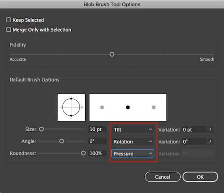The height and width of the screenshot is (193, 224).
Task: Click the Size slider knob
Action: 42,129
